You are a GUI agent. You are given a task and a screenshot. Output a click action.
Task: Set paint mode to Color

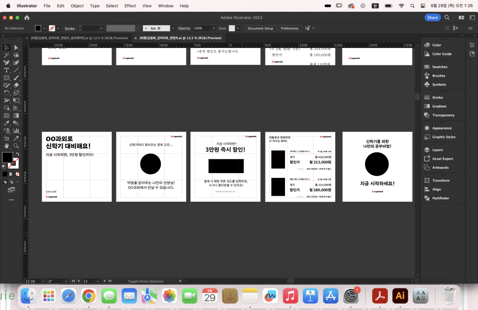tap(5, 174)
